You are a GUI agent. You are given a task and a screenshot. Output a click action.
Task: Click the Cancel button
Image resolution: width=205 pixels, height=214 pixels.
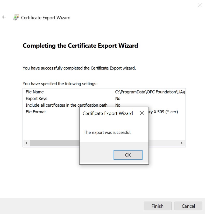tap(188, 206)
